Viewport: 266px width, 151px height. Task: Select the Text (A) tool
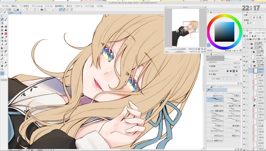pyautogui.click(x=2, y=55)
